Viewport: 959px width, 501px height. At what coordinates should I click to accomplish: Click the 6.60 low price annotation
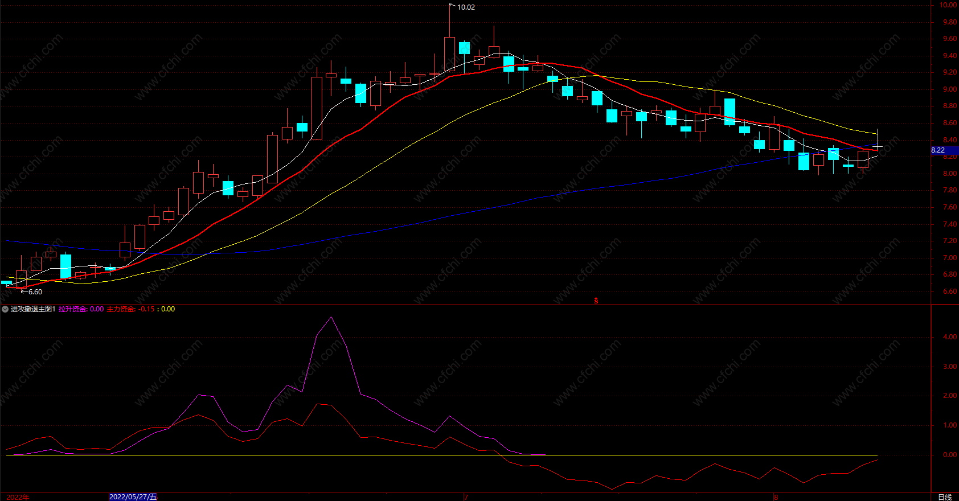click(x=35, y=292)
